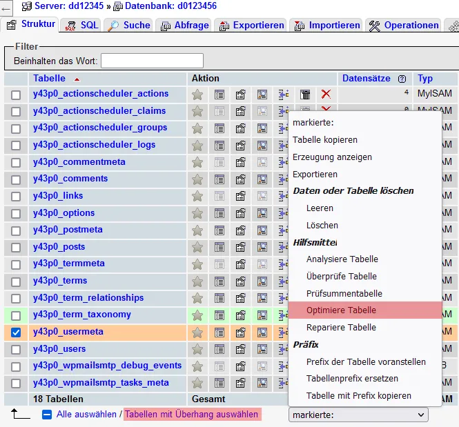
Task: Structure icon in y43p0_wpmailsmtp_debug_events row
Action: [241, 366]
